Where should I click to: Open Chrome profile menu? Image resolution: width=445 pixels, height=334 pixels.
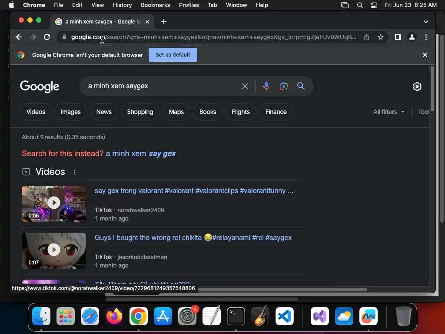click(x=412, y=37)
